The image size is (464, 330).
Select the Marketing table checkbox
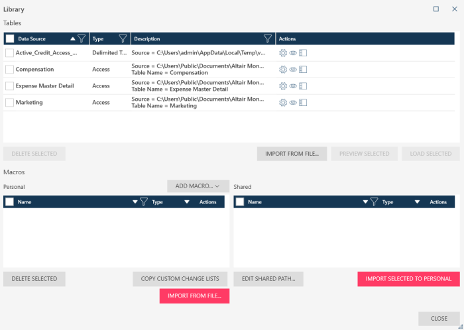[9, 102]
